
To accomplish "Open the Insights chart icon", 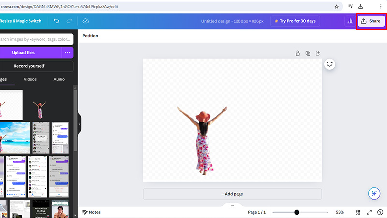I will (350, 21).
